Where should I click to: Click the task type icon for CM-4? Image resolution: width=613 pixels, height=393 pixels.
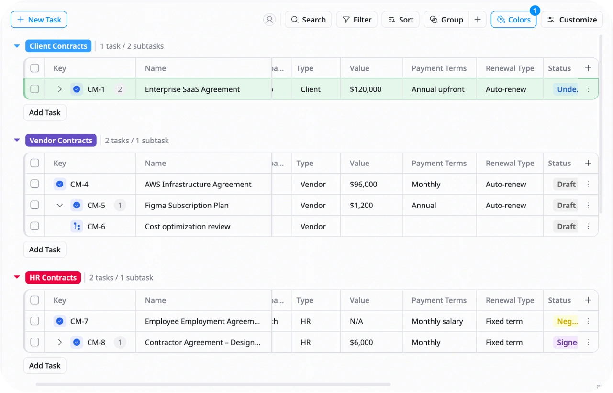click(60, 184)
